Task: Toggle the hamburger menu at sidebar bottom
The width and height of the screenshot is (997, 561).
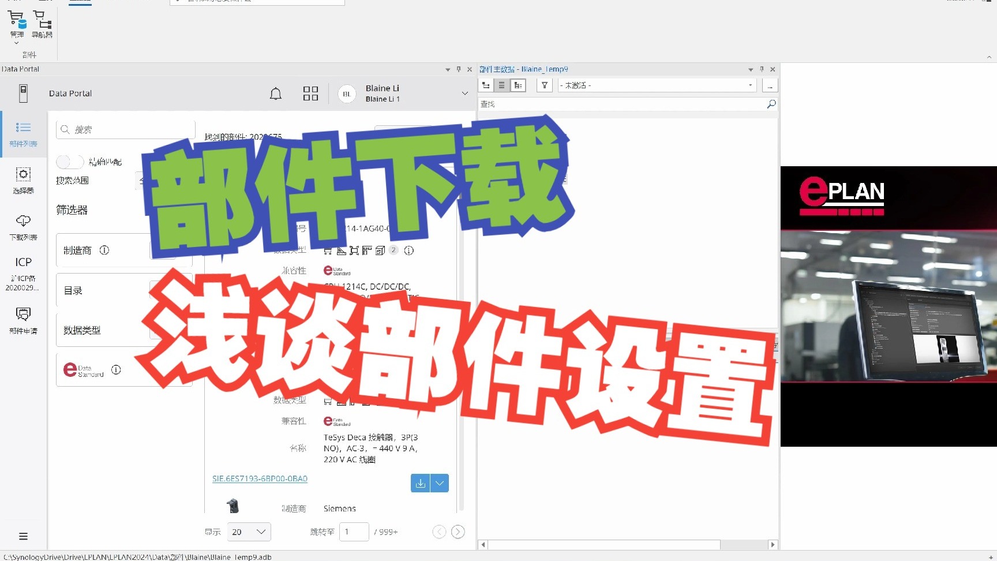Action: point(23,536)
